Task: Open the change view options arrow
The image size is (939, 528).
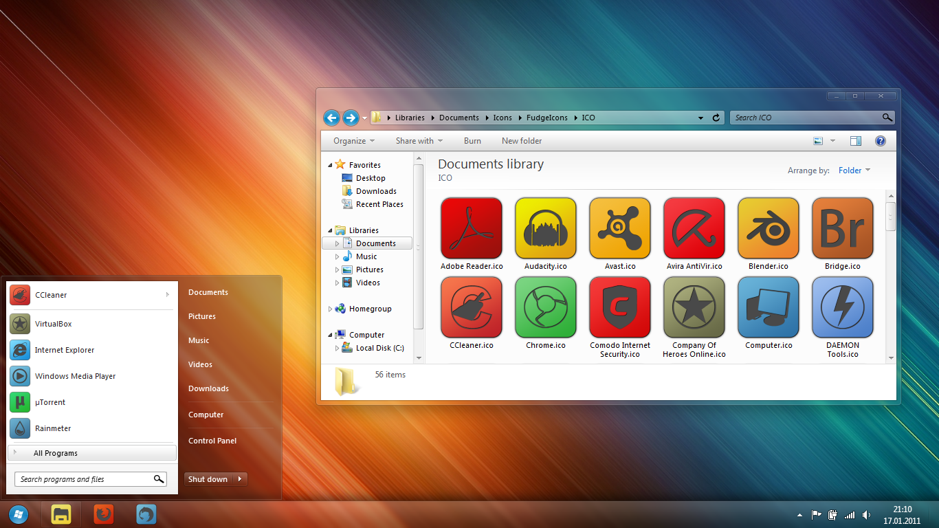Action: click(x=832, y=141)
